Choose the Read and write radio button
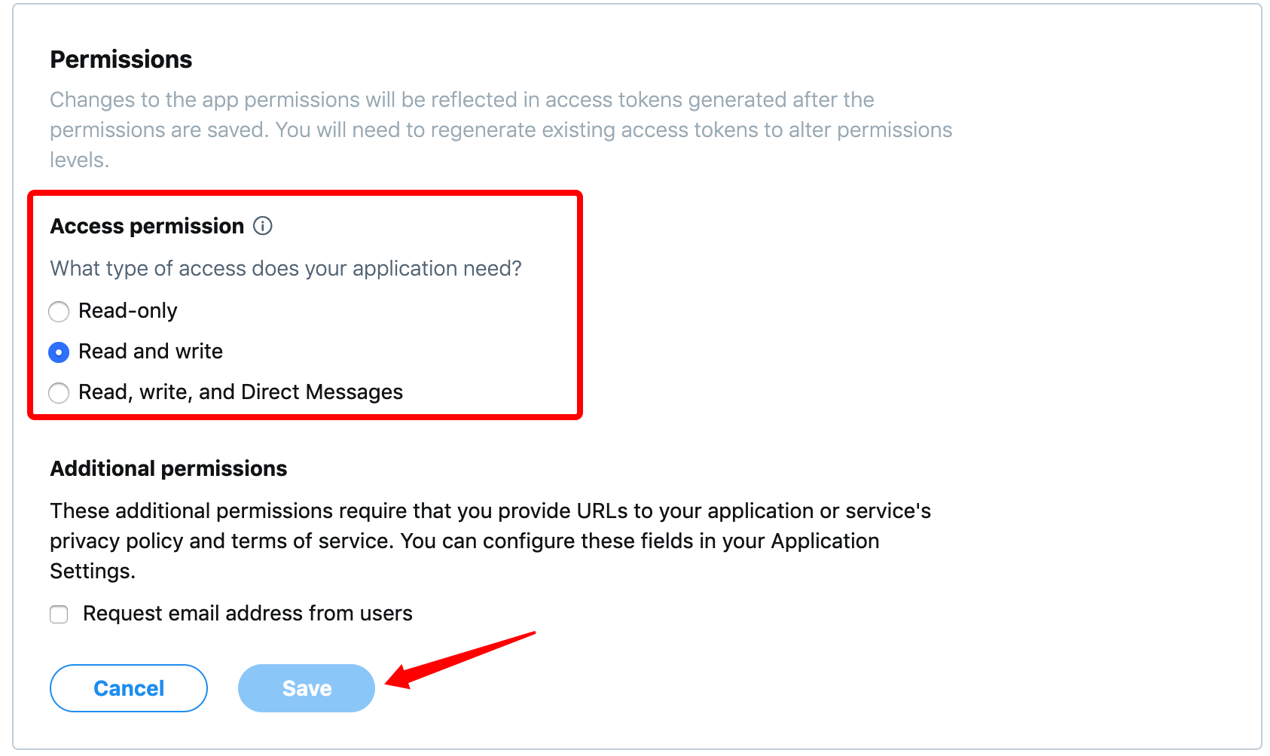This screenshot has width=1270, height=756. [59, 352]
